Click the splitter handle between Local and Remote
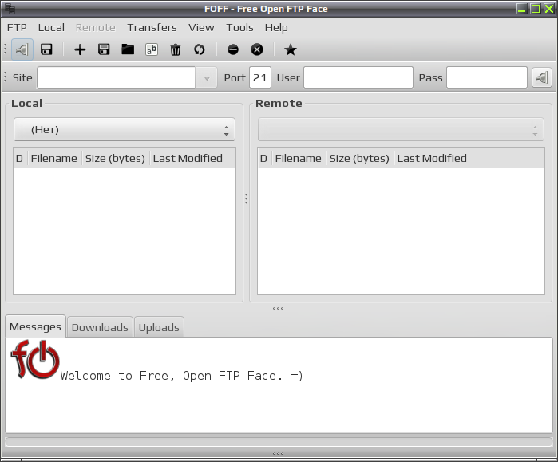The height and width of the screenshot is (462, 558). [x=246, y=199]
